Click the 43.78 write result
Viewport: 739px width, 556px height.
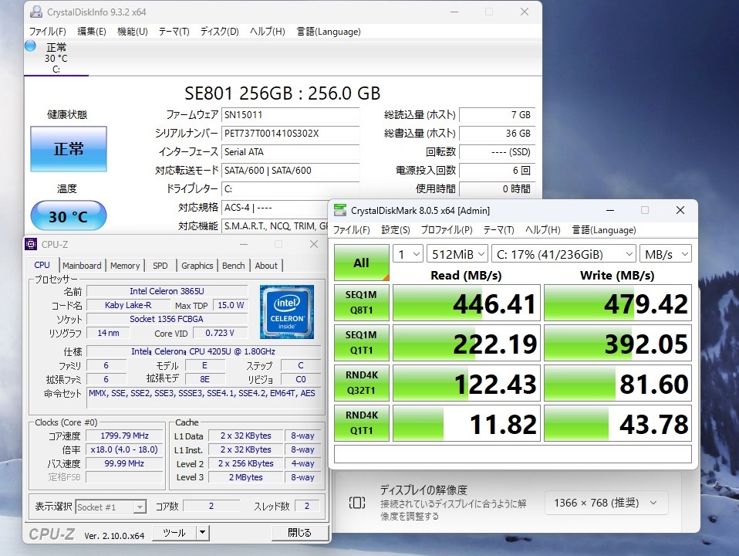click(618, 423)
